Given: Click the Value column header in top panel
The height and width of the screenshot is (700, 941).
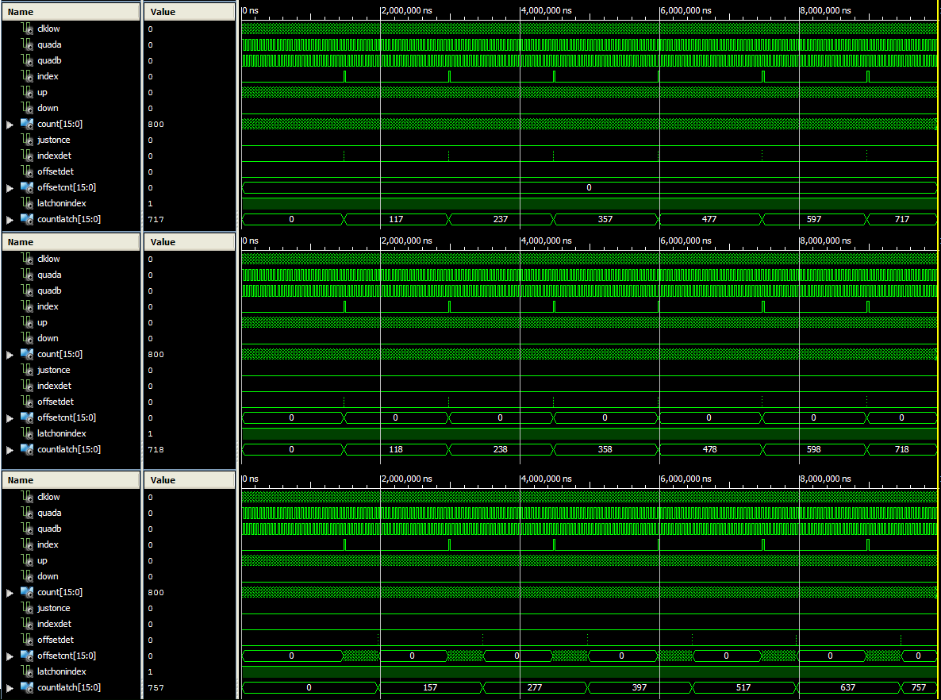Looking at the screenshot, I should (190, 11).
